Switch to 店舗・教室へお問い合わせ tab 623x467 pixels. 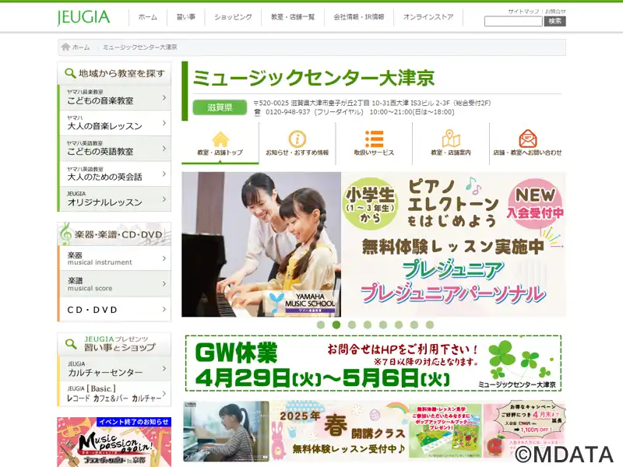click(528, 143)
